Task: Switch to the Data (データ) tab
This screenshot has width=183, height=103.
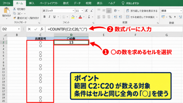Action: point(77,3)
